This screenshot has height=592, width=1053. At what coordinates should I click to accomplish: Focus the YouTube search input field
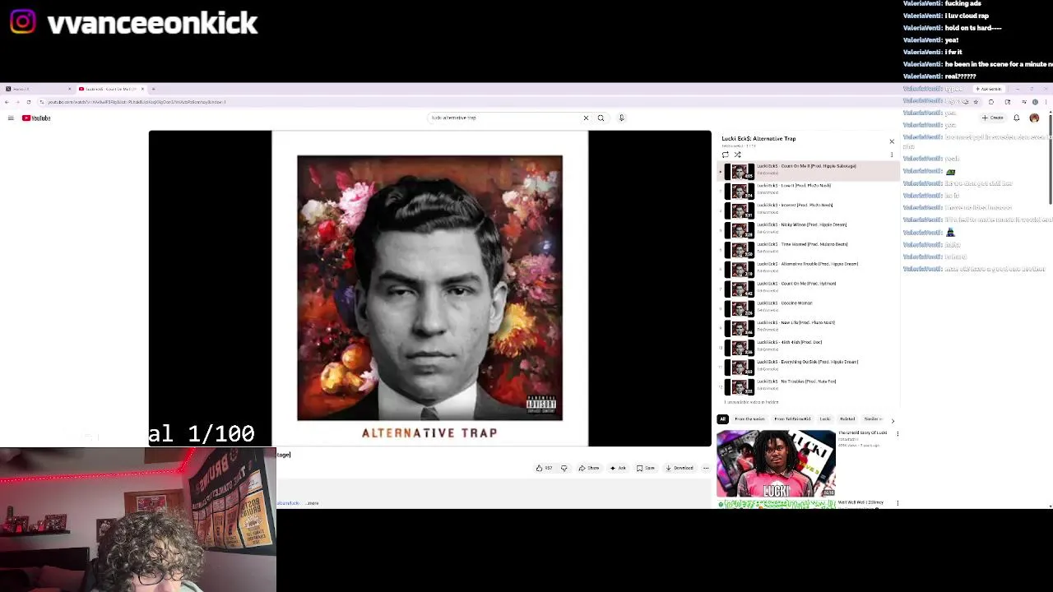pos(503,118)
